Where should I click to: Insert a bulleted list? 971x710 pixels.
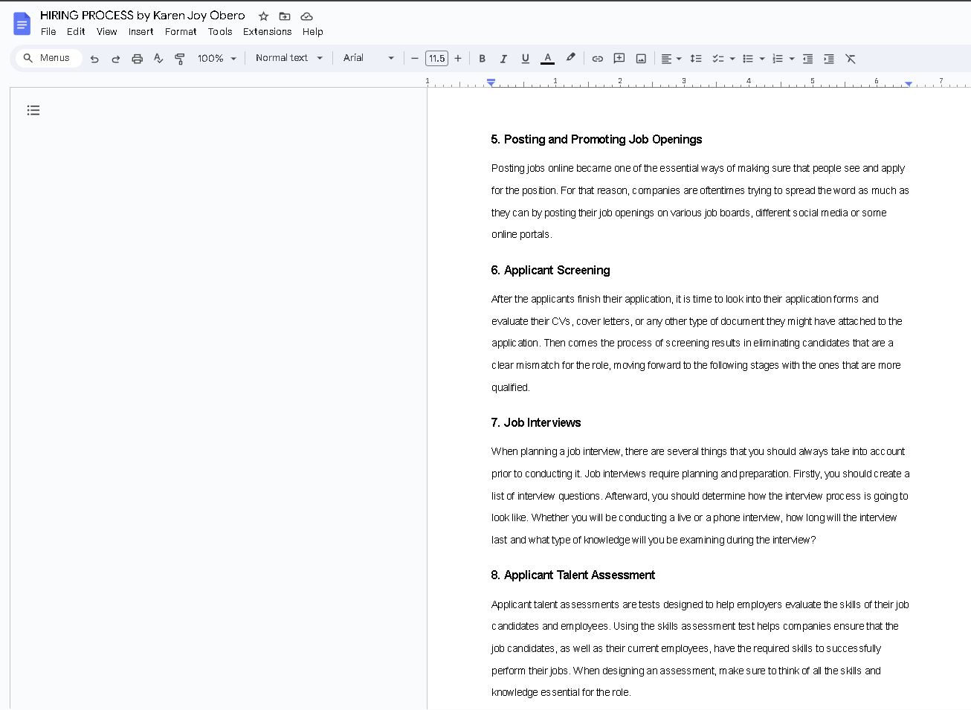coord(748,59)
